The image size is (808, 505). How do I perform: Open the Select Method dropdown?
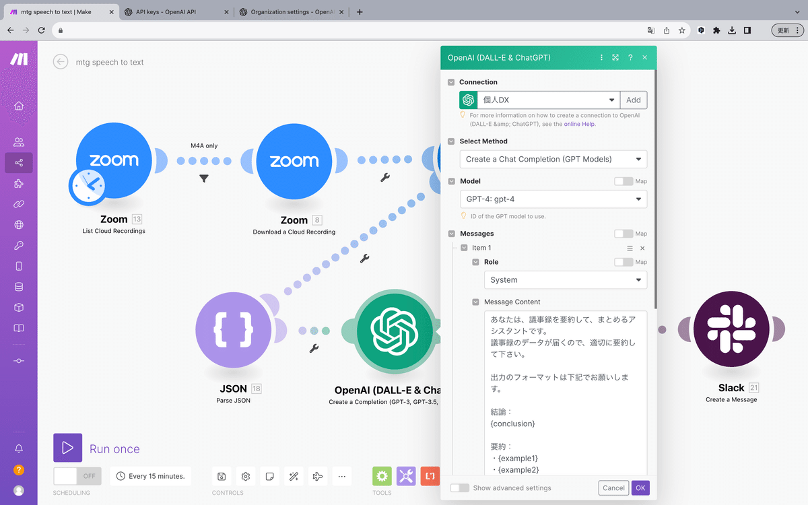pyautogui.click(x=553, y=159)
